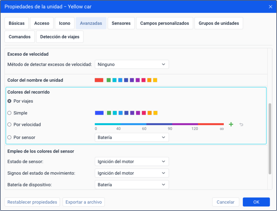This screenshot has height=211, width=277.
Task: Close the unit properties dialog with X
Action: [271, 7]
